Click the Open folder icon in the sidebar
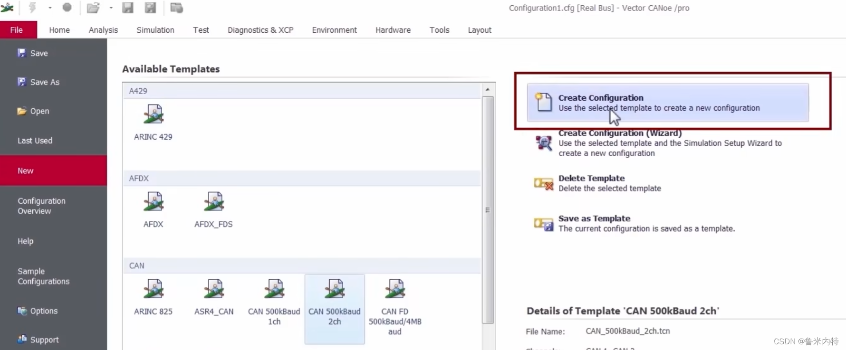846x350 pixels. tap(22, 111)
